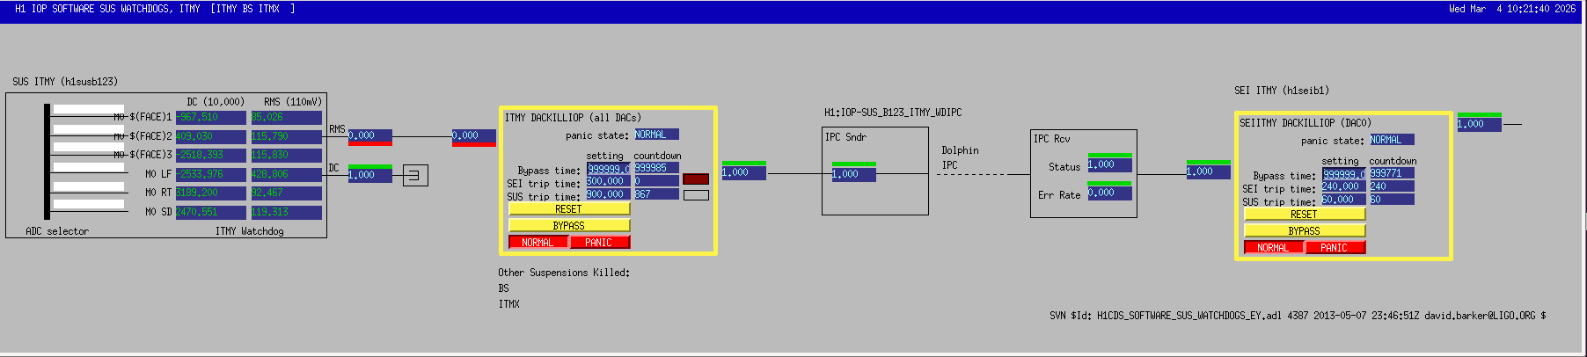The height and width of the screenshot is (357, 1587).
Task: Click the IPC Rcv Status indicator
Action: (1109, 164)
